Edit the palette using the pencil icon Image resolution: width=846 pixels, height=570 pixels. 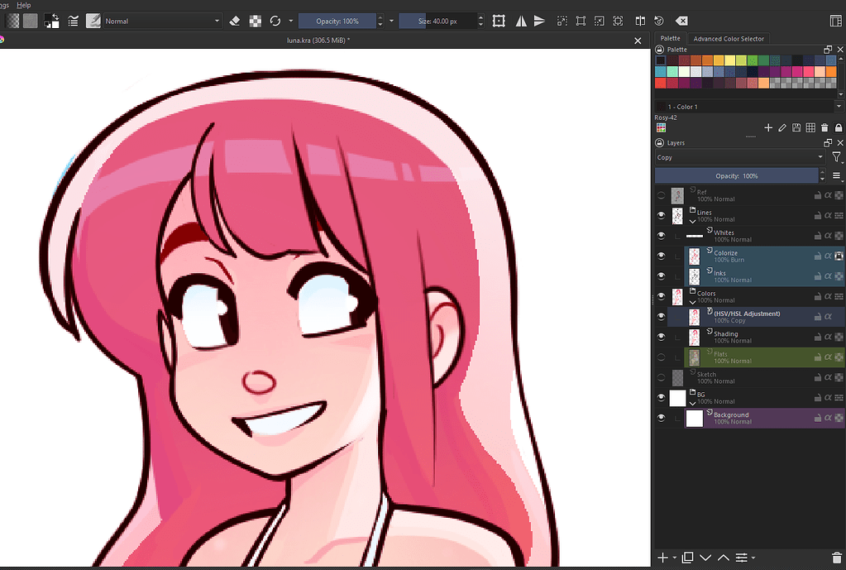pyautogui.click(x=782, y=127)
